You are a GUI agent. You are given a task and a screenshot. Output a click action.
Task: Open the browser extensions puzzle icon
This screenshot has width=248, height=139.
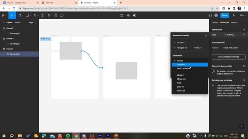click(229, 8)
